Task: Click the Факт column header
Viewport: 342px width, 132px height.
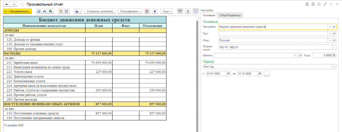Action: point(126,26)
